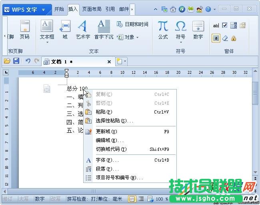Click the 页码 (page number) icon

25,30
